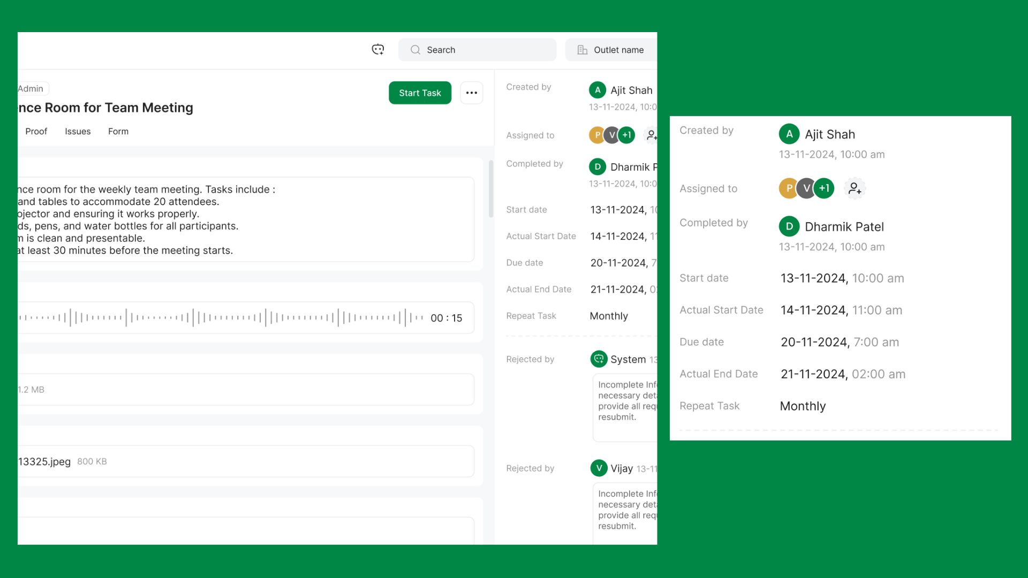Image resolution: width=1028 pixels, height=578 pixels.
Task: Open the three-dots more options menu
Action: tap(471, 93)
